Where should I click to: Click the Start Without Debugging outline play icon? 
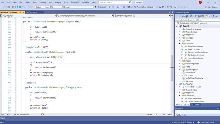pos(109,7)
